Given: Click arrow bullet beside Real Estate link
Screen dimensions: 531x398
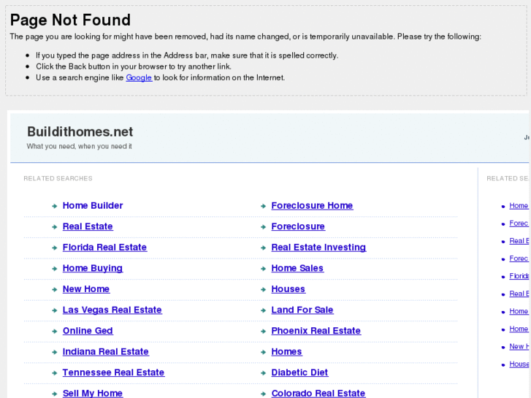Looking at the screenshot, I should (55, 227).
